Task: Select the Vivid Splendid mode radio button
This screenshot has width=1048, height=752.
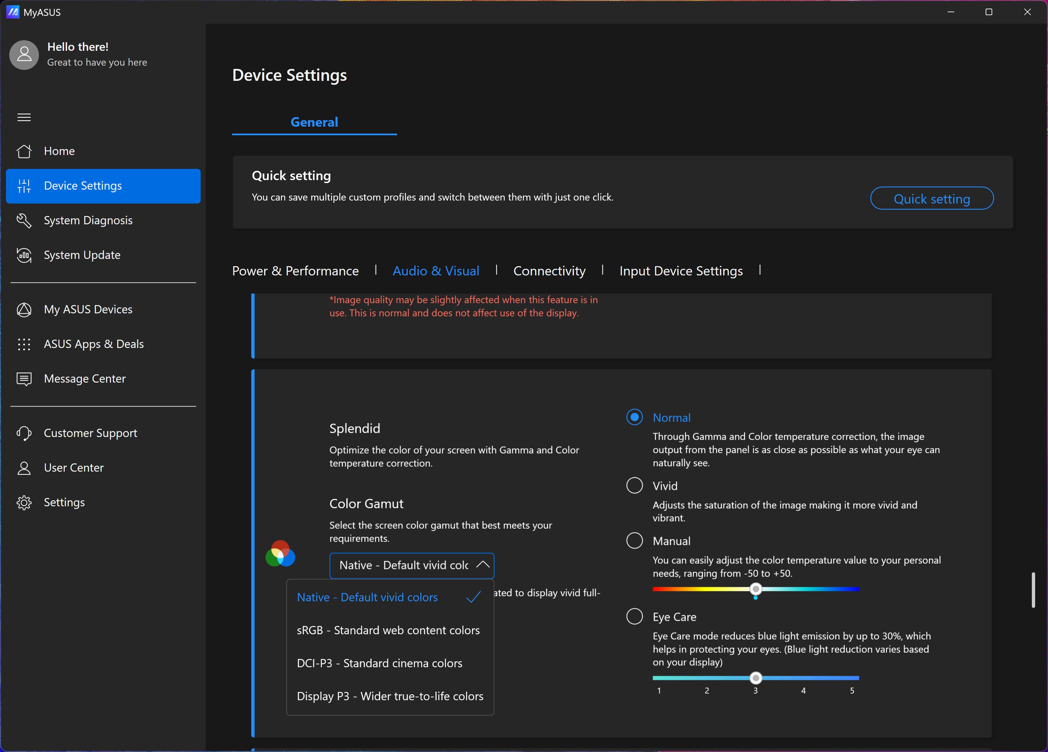Action: [x=634, y=486]
